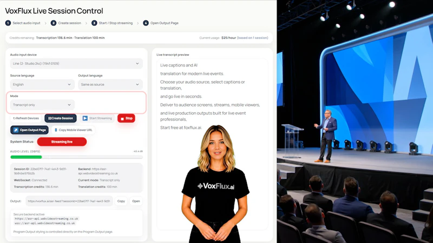Click the Start Streaming button
The image size is (433, 243).
click(x=97, y=118)
